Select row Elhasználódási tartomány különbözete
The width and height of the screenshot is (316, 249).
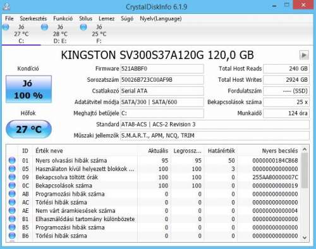point(154,219)
